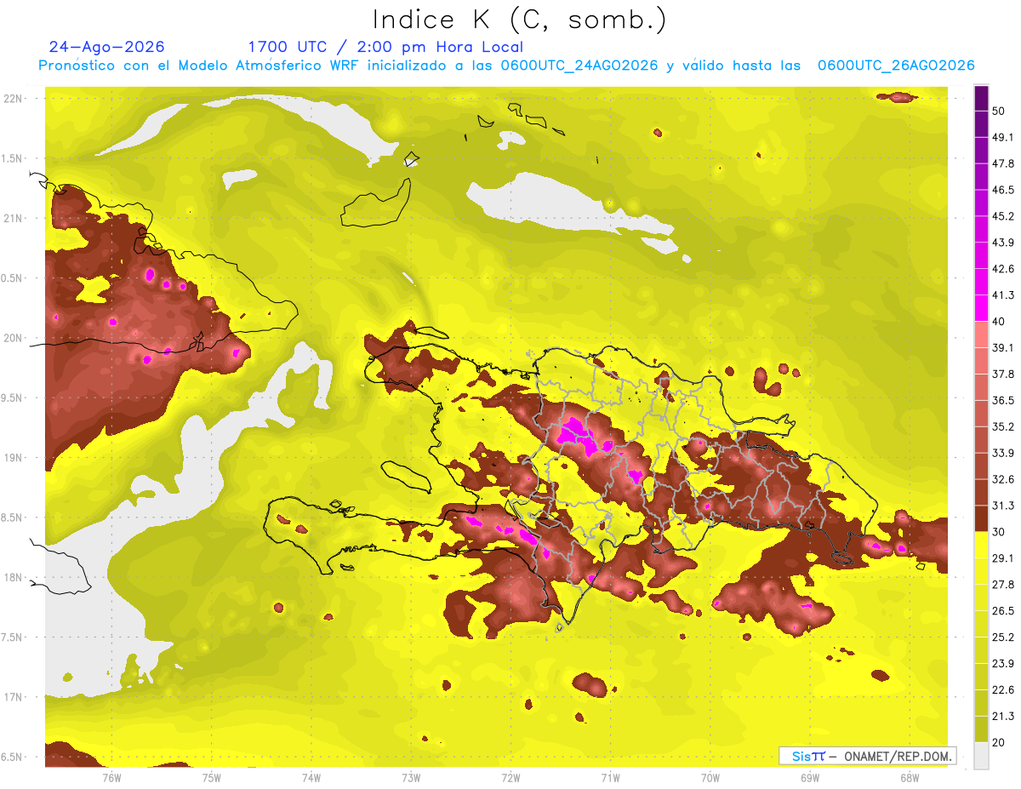Click the '20N' latitude label
This screenshot has width=1021, height=789.
pyautogui.click(x=14, y=338)
